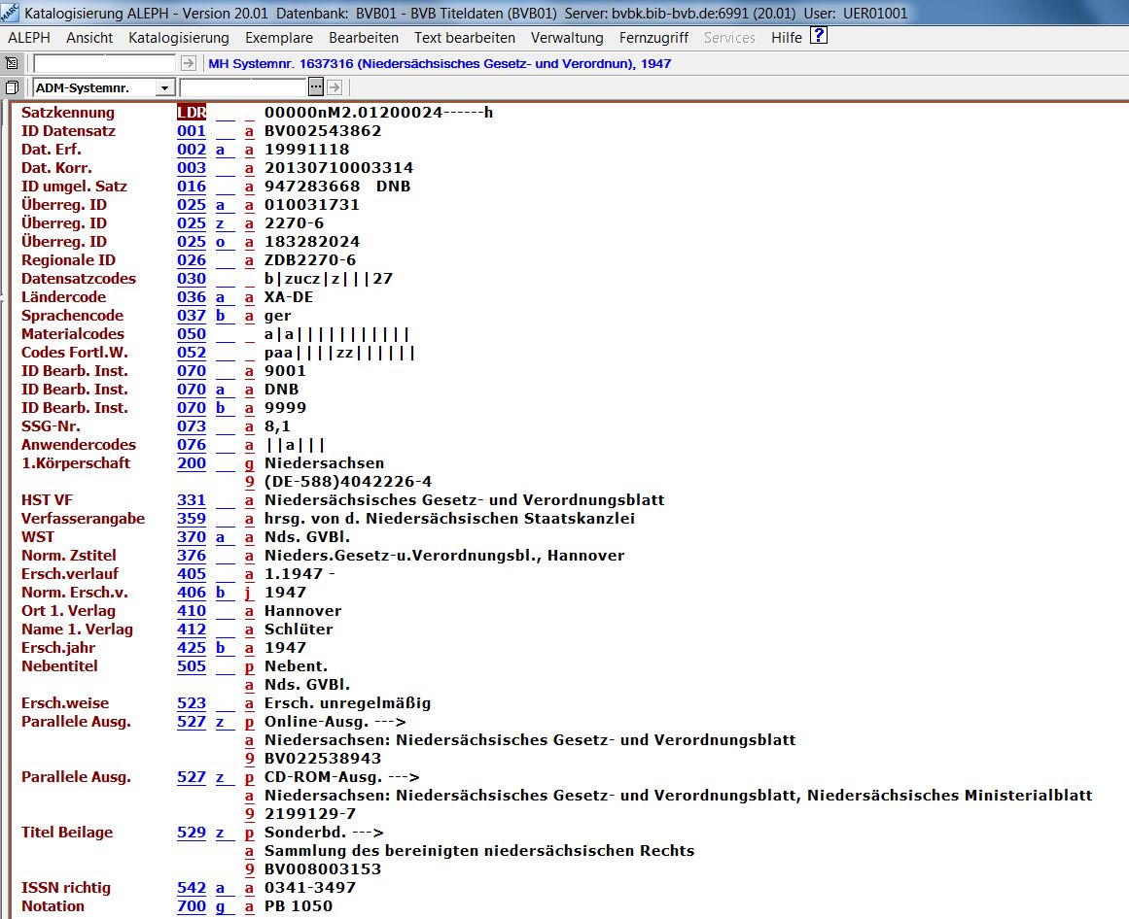1129x919 pixels.
Task: Click the ellipsis browse button in ADM bar
Action: pos(315,87)
